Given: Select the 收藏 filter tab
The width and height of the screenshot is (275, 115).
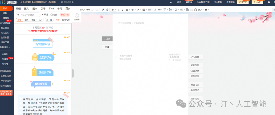Looking at the screenshot, I should point(33,20).
